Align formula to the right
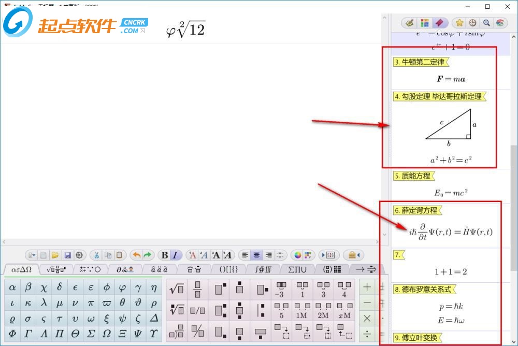The height and width of the screenshot is (346, 518). (x=268, y=255)
